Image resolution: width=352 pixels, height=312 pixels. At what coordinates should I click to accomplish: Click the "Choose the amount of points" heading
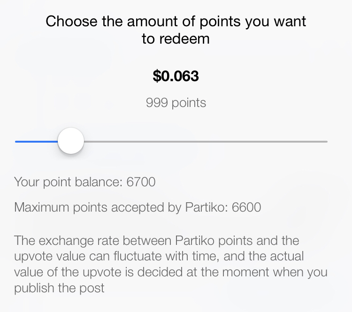click(x=176, y=22)
